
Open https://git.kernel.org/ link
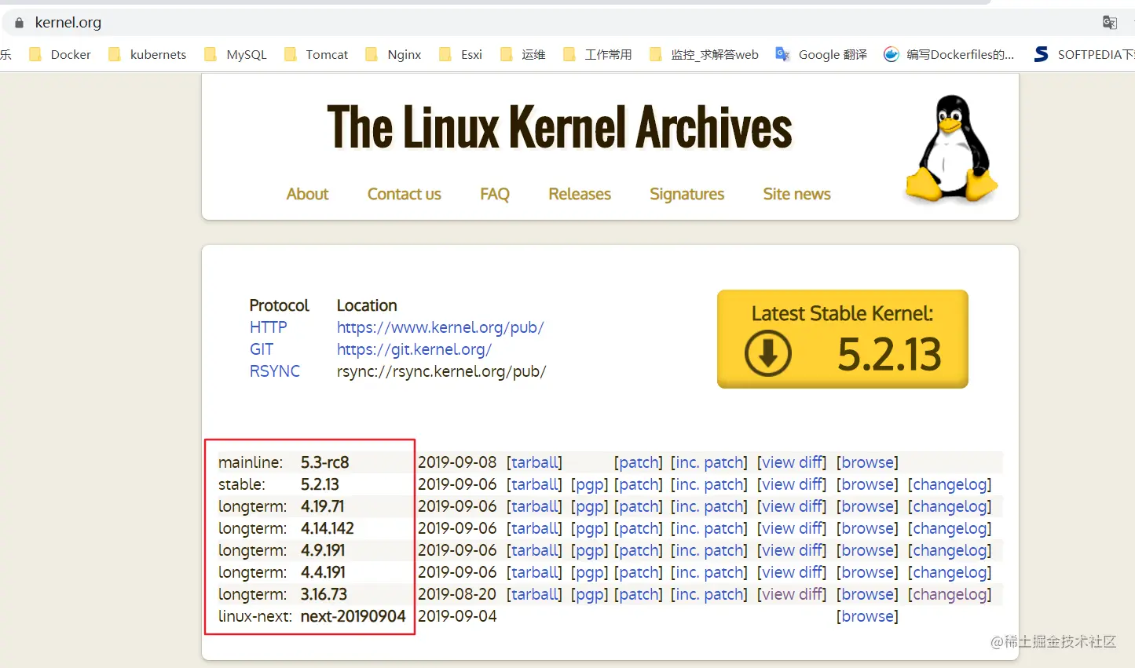414,349
